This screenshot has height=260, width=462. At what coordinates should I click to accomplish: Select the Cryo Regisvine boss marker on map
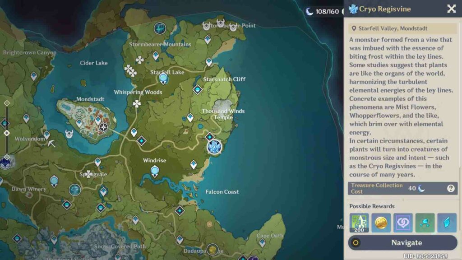(215, 146)
